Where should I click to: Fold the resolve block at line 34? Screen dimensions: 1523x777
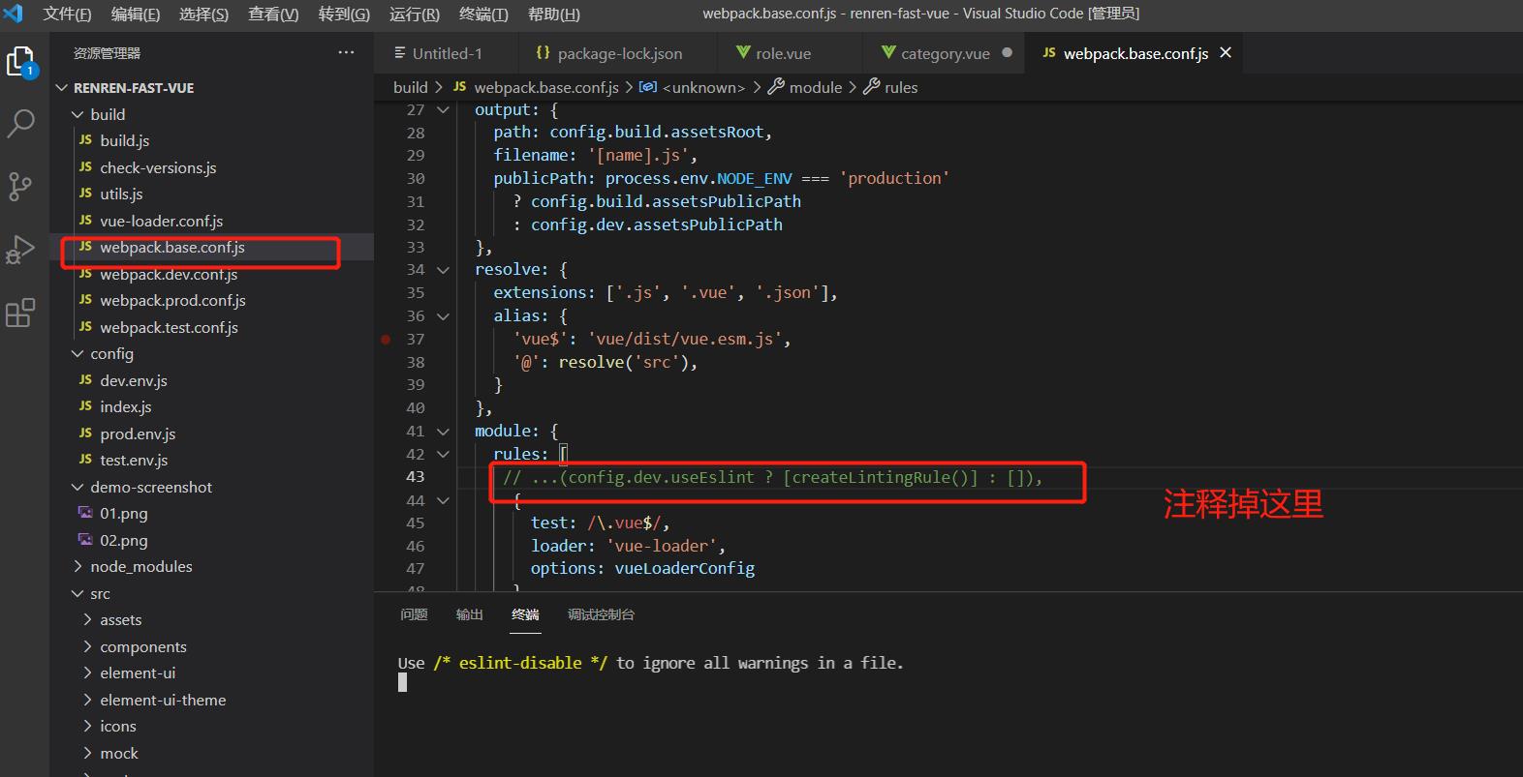click(x=443, y=270)
